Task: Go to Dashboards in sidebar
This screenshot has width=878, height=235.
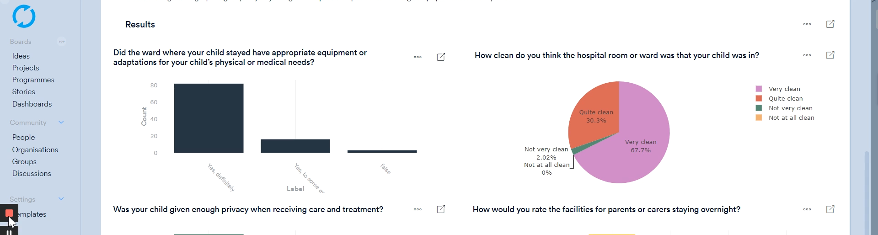Action: point(32,104)
